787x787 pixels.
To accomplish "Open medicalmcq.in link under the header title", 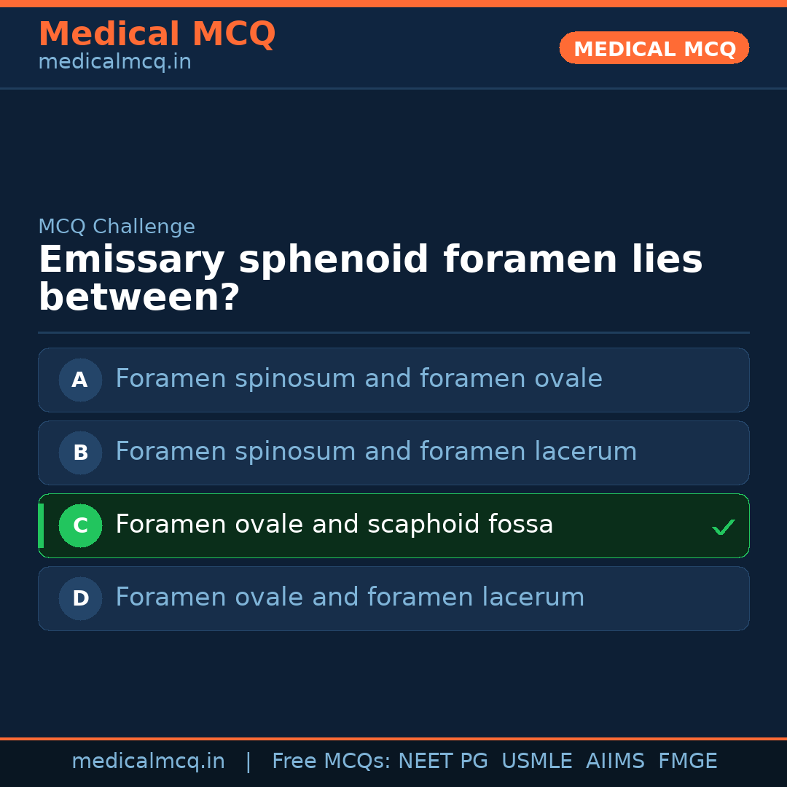I will click(x=114, y=63).
